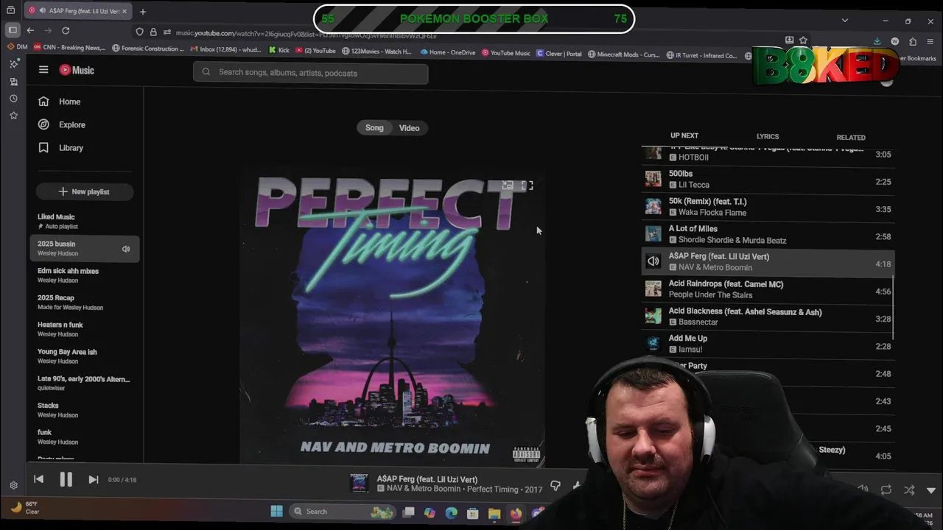
Task: Bookmark this page with the star icon
Action: tap(803, 40)
